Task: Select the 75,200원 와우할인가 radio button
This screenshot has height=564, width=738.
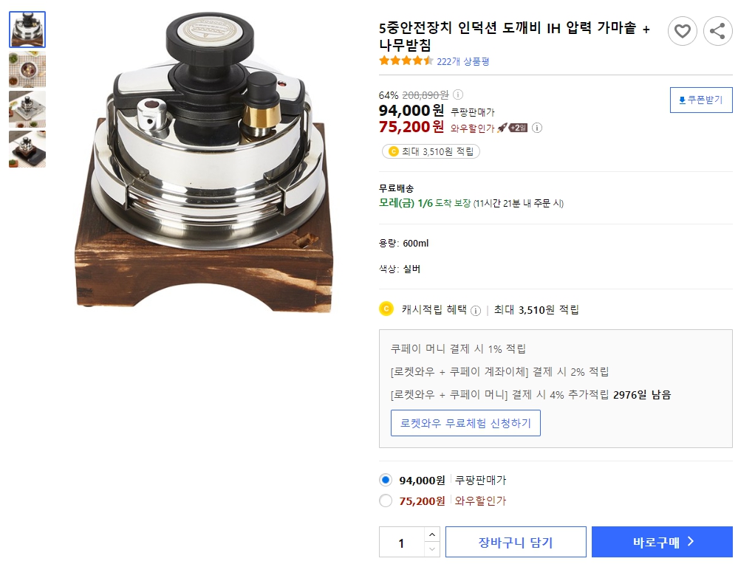Action: pos(385,501)
